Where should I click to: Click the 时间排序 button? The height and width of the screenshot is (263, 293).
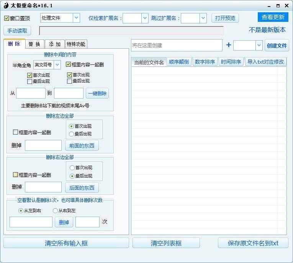tap(231, 62)
